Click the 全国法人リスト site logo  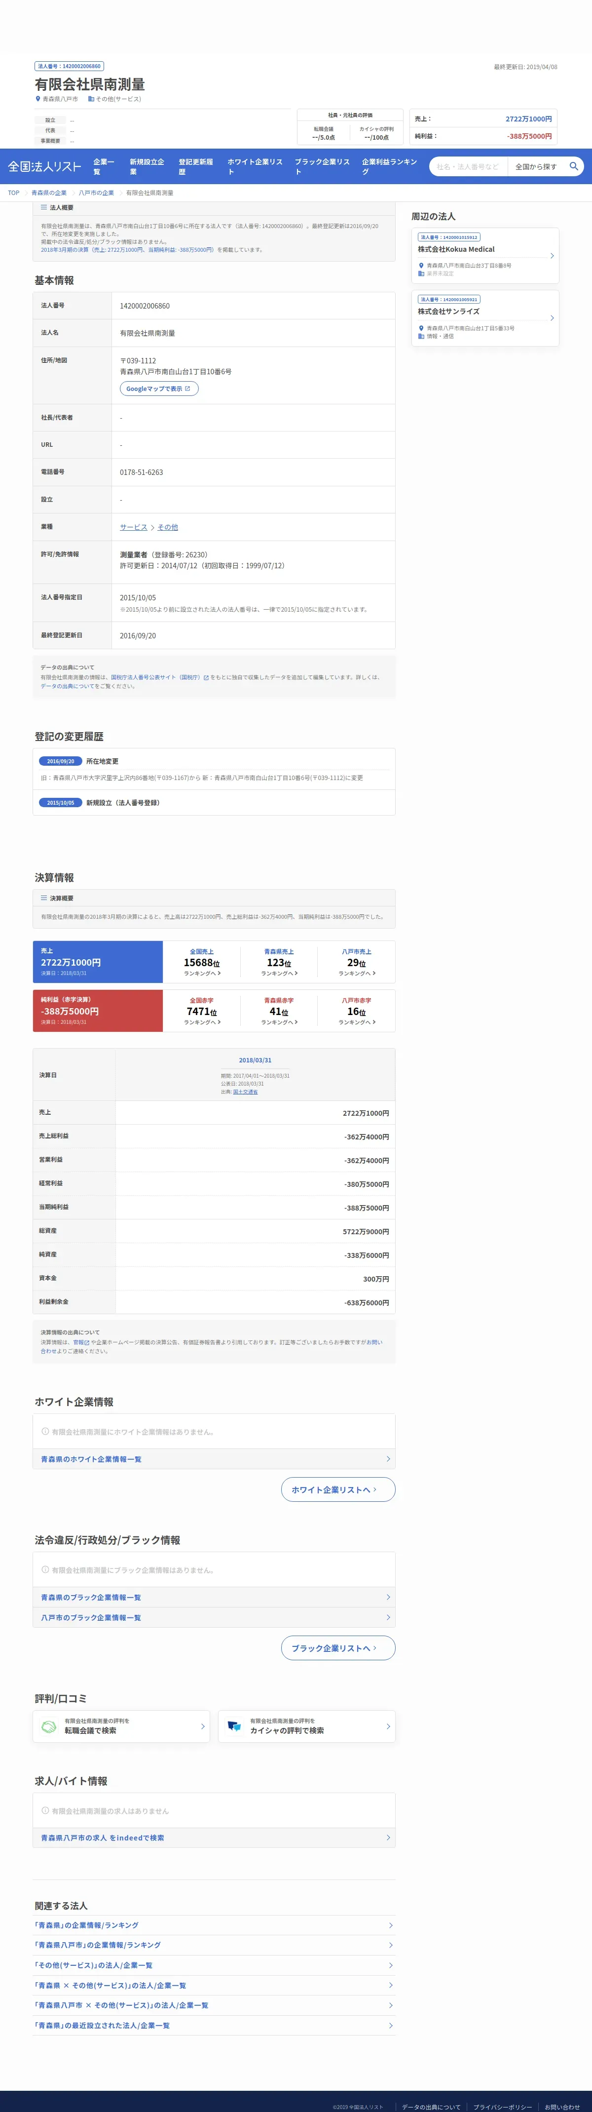click(44, 166)
